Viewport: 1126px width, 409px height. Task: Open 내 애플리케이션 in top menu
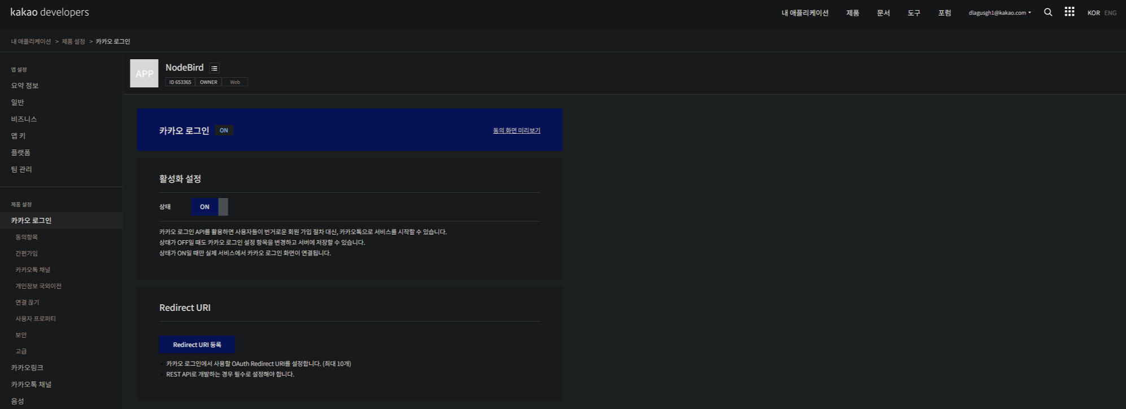[805, 12]
